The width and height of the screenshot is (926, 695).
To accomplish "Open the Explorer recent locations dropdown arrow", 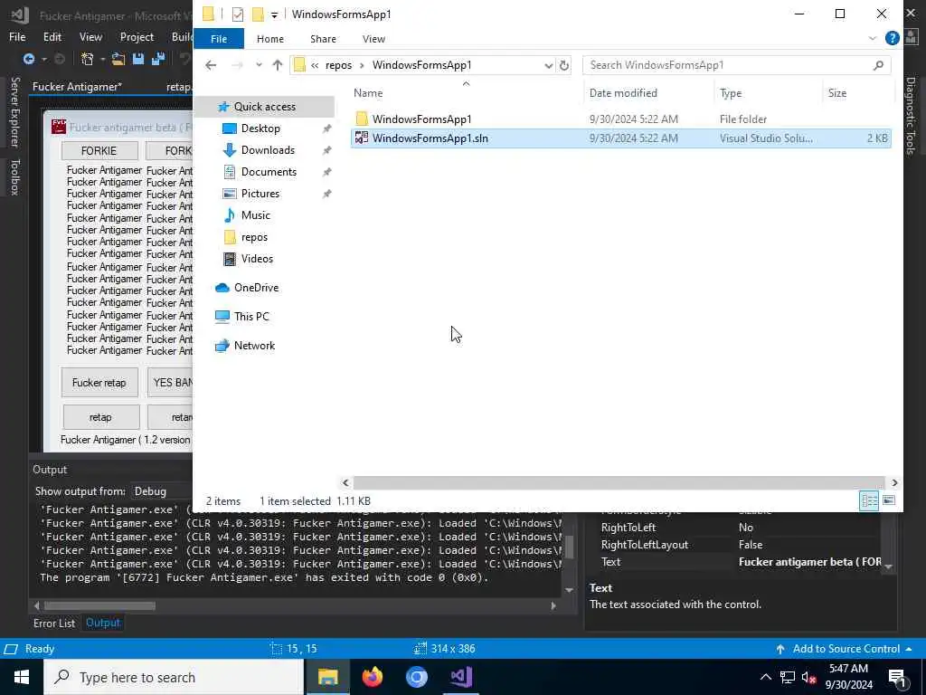I will 259,65.
